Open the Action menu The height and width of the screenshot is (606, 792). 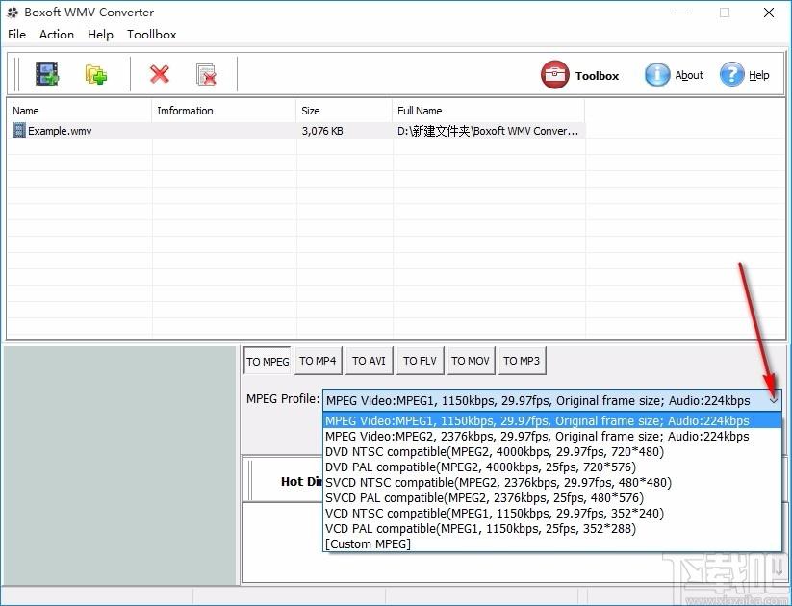57,35
